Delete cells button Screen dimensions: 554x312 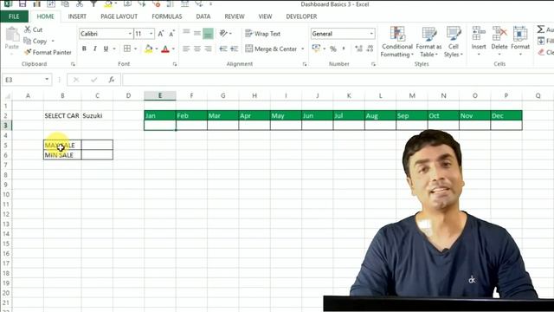click(x=499, y=41)
